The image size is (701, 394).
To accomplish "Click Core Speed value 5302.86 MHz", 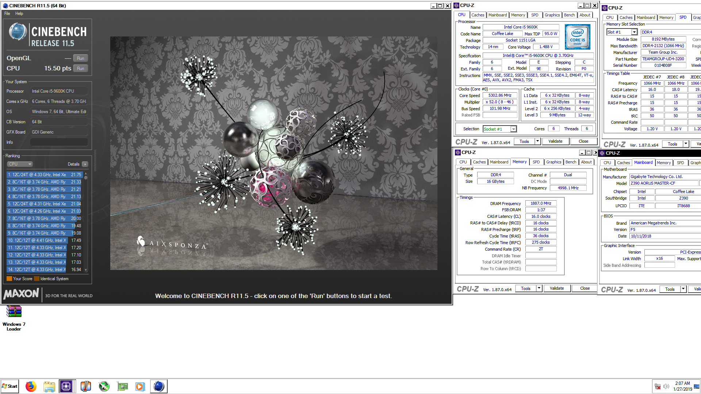I will 500,96.
